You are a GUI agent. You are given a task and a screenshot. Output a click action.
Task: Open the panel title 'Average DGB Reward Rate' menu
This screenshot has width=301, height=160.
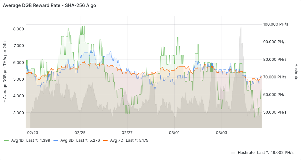point(49,5)
